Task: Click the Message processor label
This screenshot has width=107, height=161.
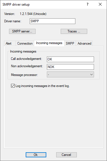Action: pyautogui.click(x=24, y=75)
